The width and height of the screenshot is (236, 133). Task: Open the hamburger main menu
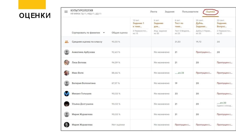pos(66,12)
